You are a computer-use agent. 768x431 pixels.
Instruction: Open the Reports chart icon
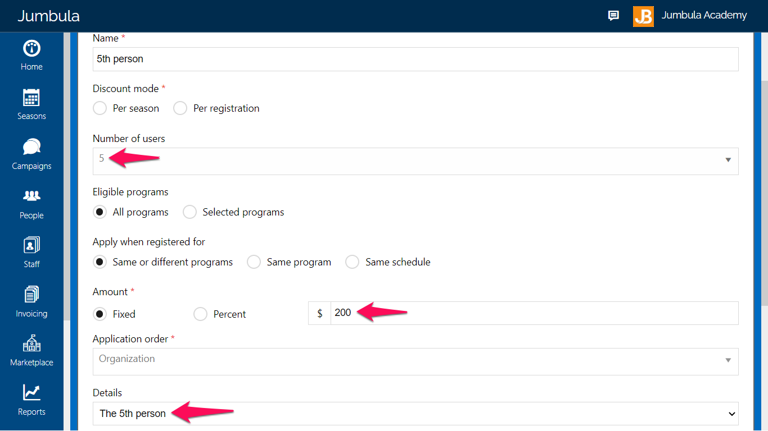point(31,393)
